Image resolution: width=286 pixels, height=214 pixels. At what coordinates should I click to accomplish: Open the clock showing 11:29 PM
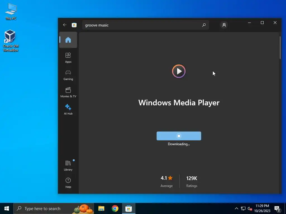tap(262, 208)
